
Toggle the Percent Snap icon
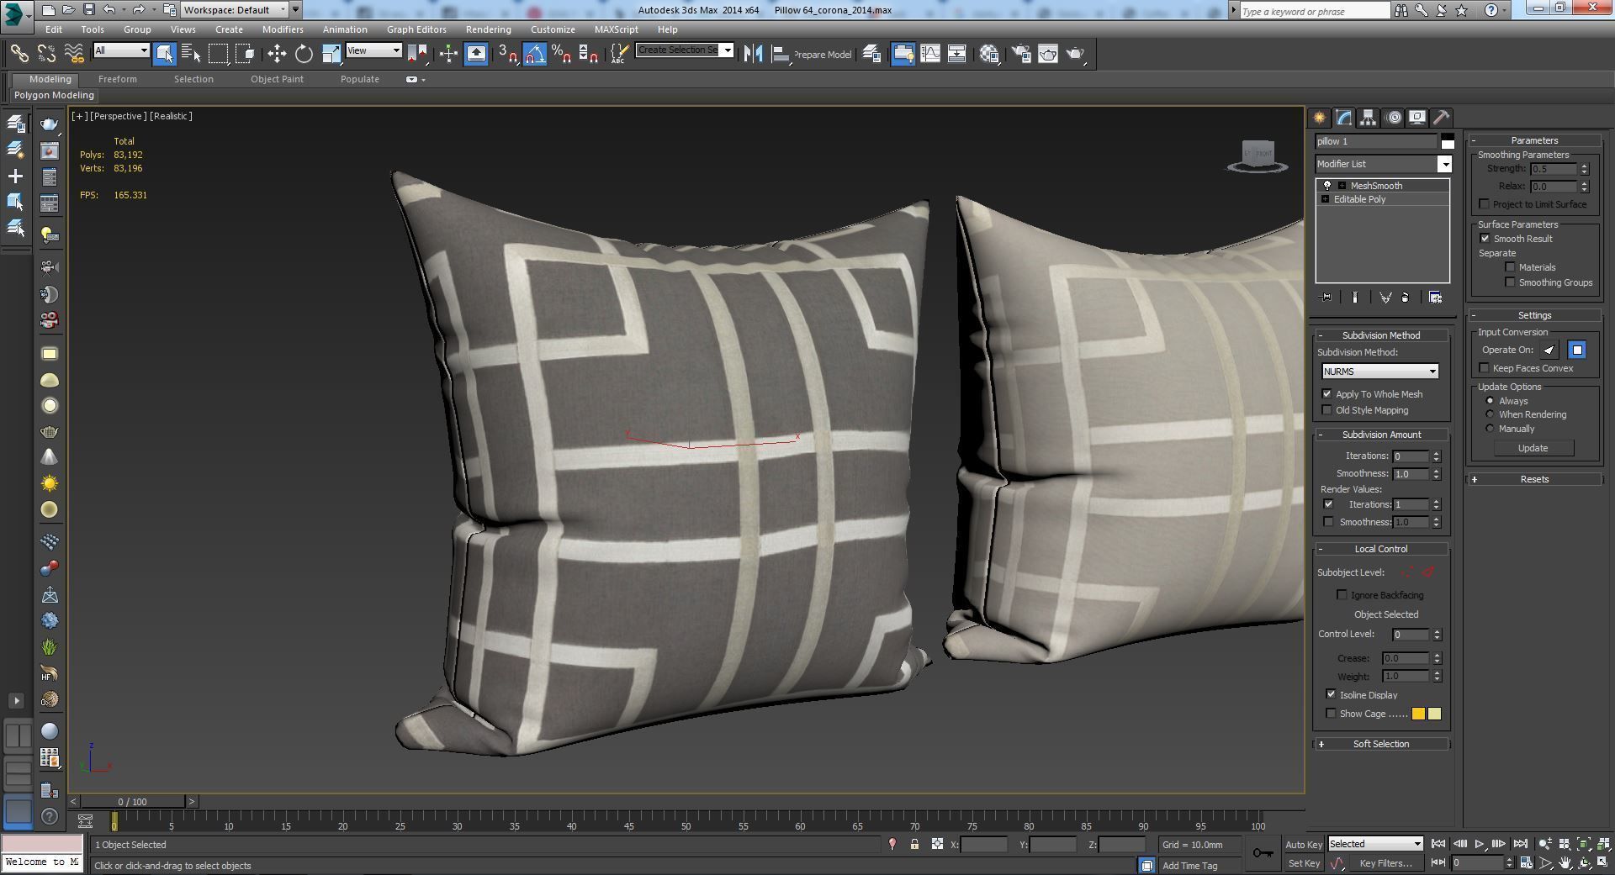click(x=562, y=54)
